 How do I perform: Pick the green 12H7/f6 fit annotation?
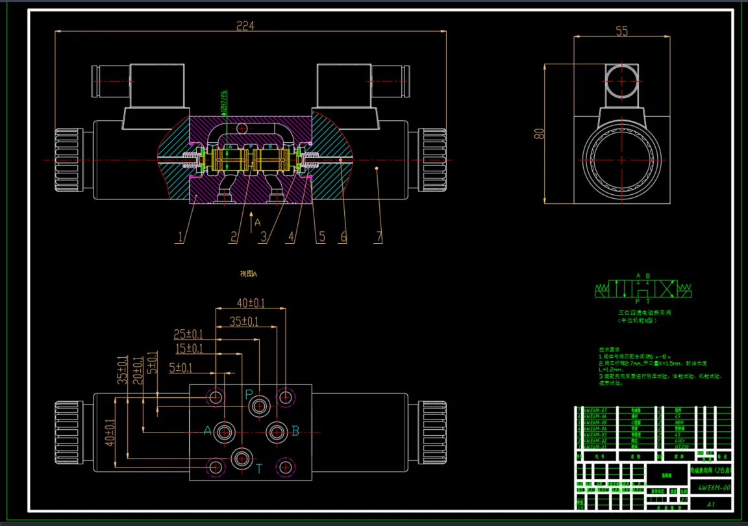224,103
